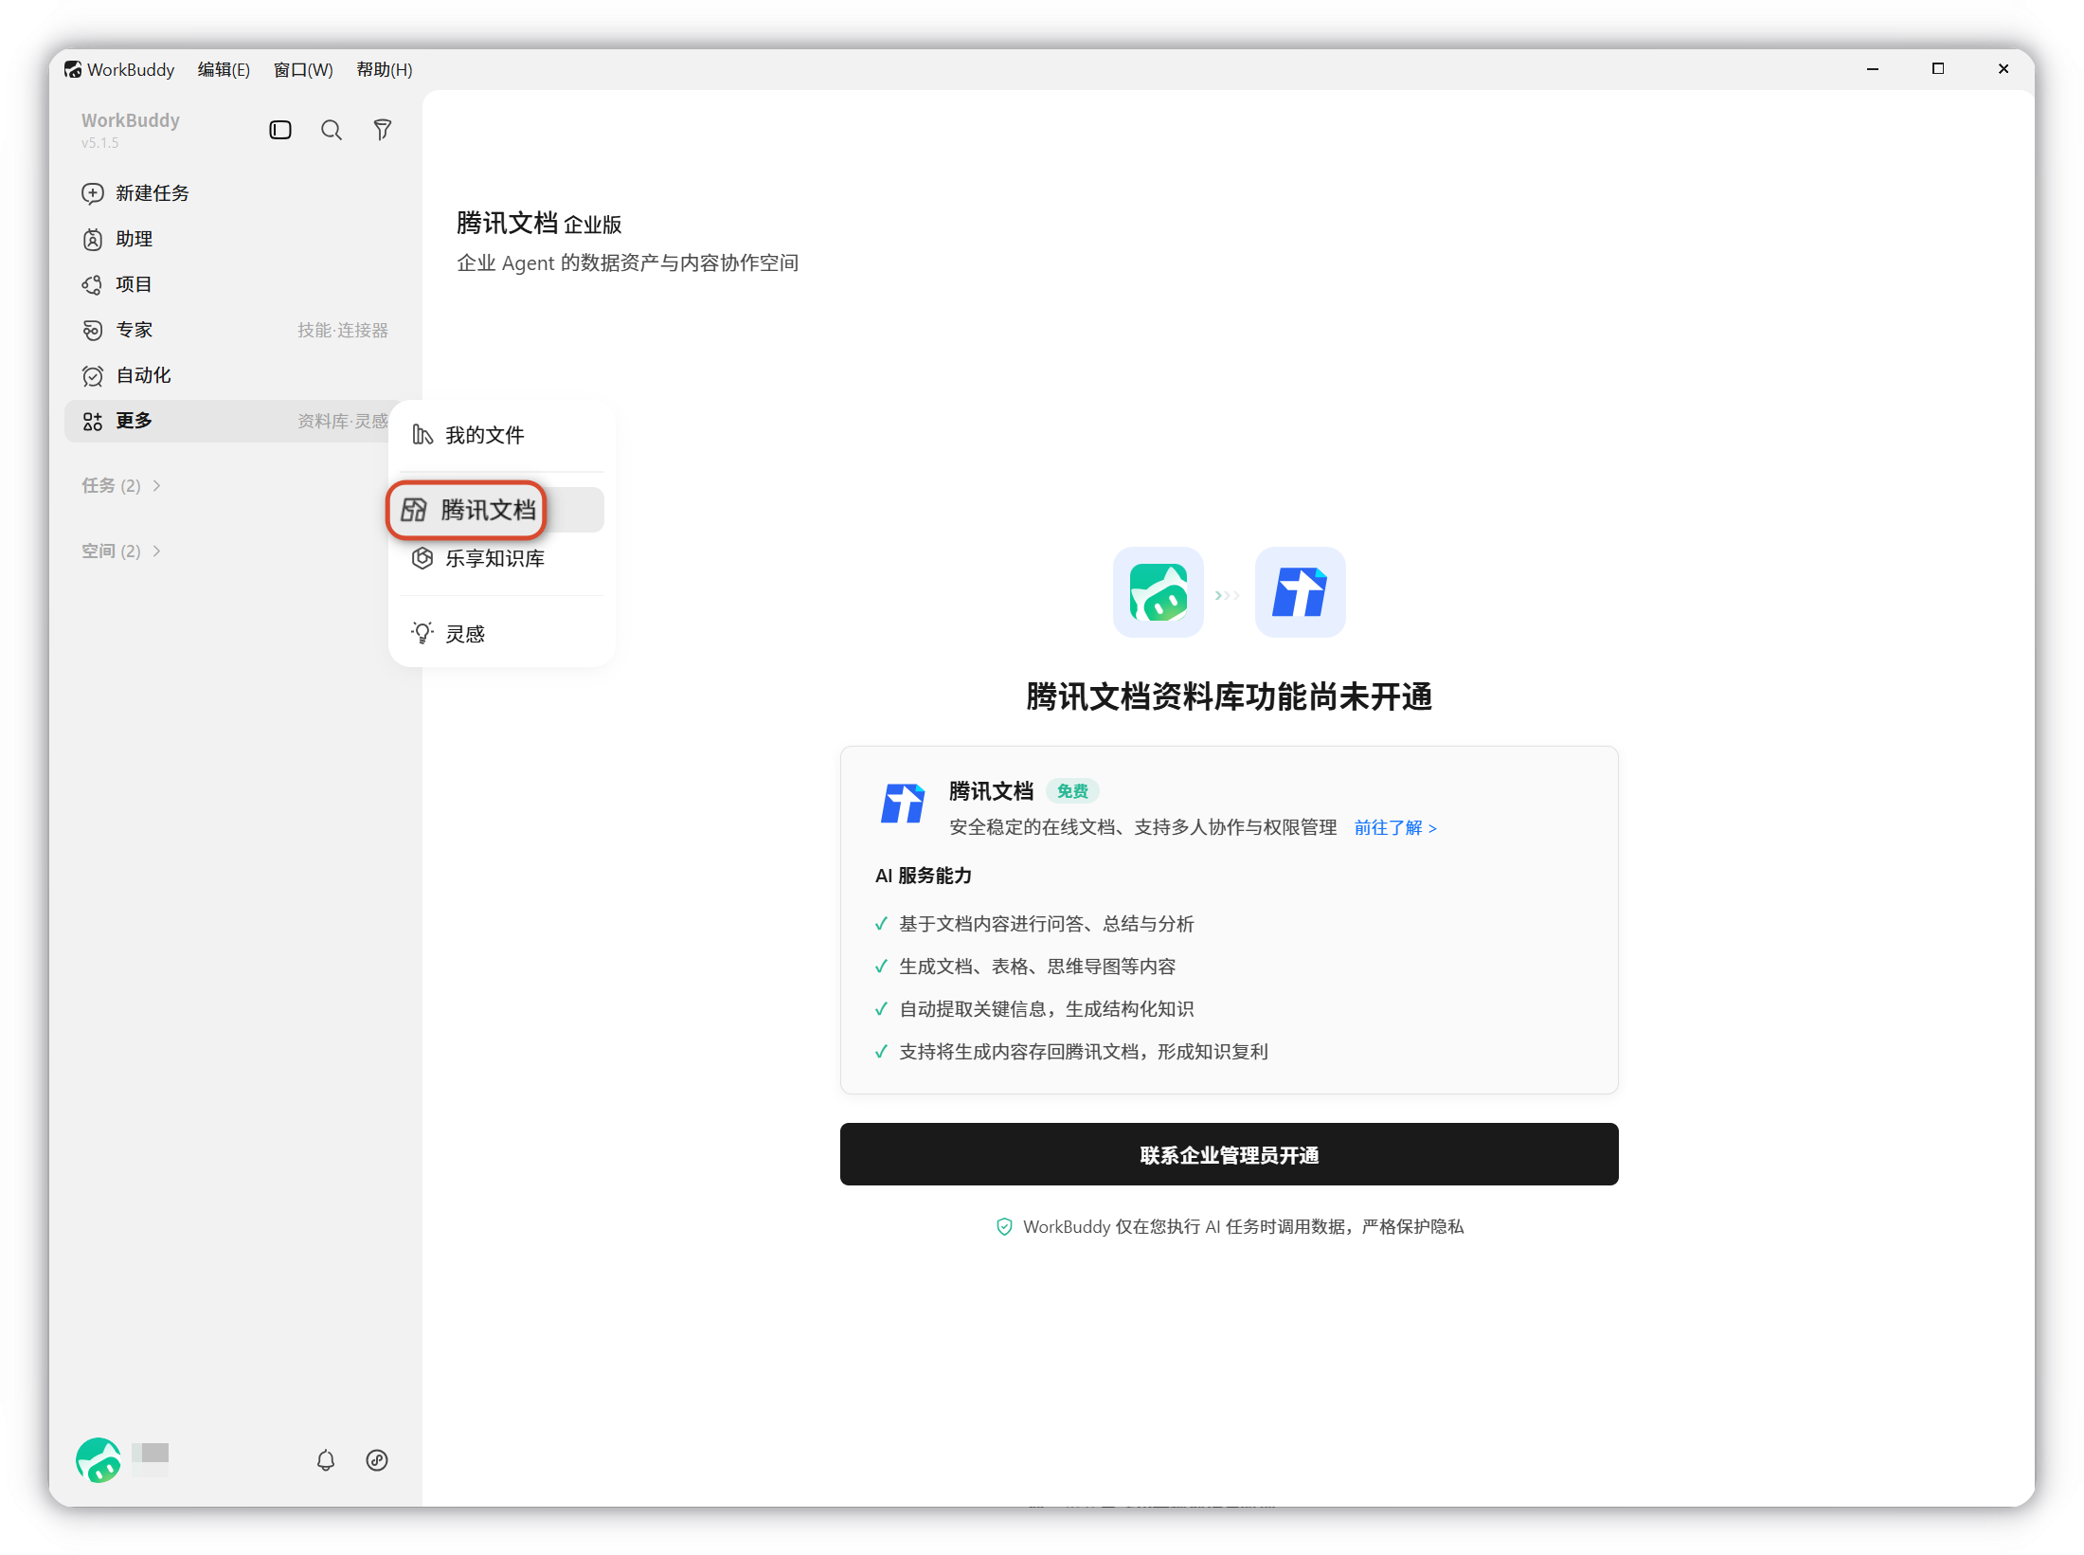Click the 助理 assistant icon

pos(93,239)
